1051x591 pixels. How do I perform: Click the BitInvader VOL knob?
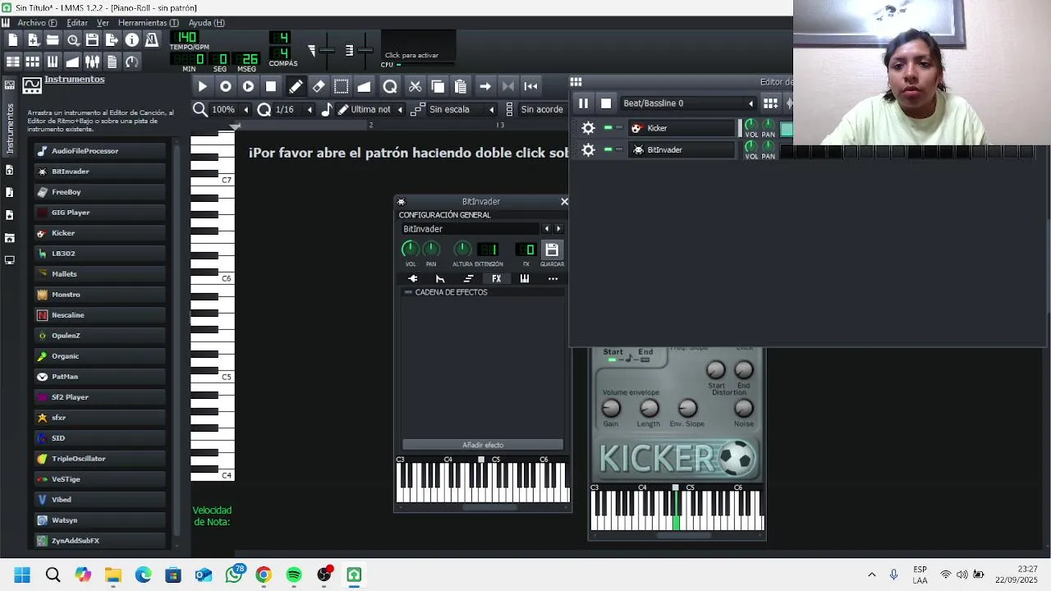coord(410,250)
